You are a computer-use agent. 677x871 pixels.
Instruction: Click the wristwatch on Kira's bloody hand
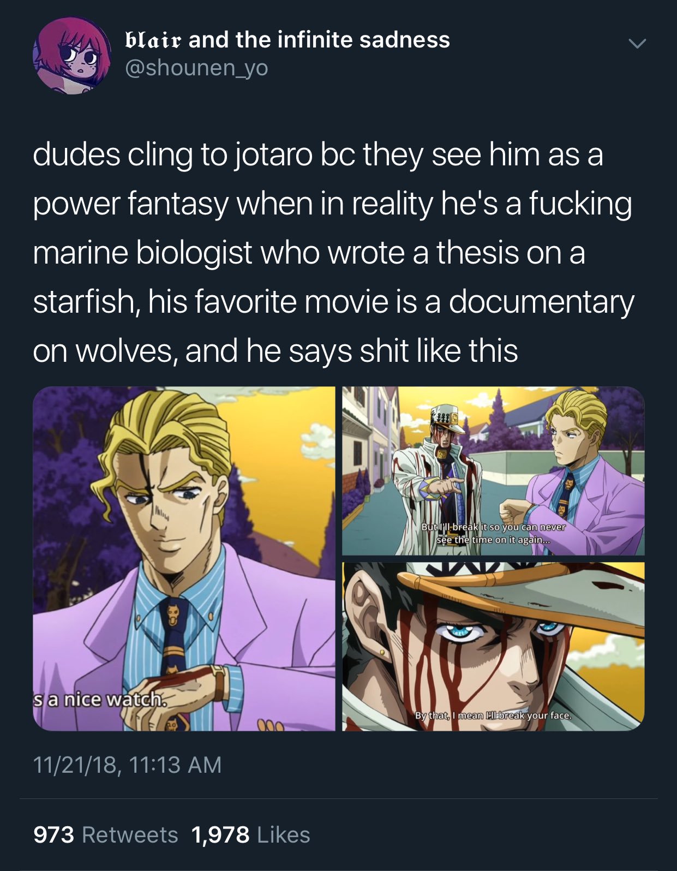[219, 682]
